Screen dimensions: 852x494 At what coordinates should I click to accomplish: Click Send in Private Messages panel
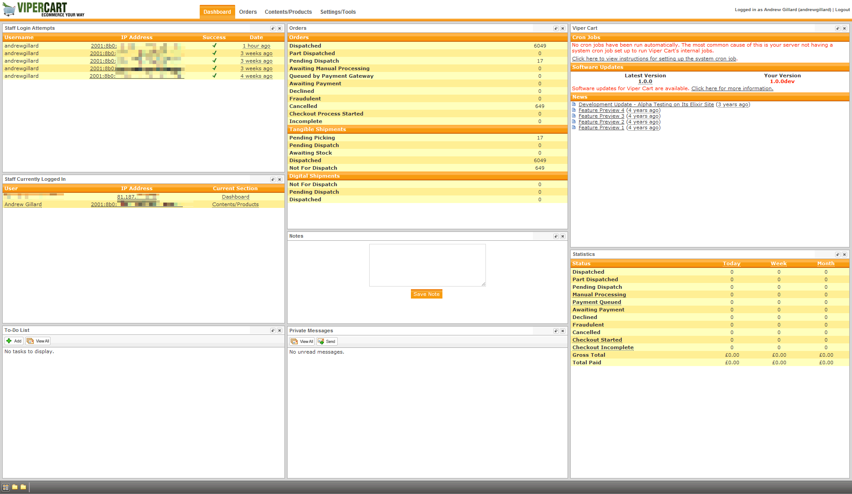pyautogui.click(x=327, y=342)
